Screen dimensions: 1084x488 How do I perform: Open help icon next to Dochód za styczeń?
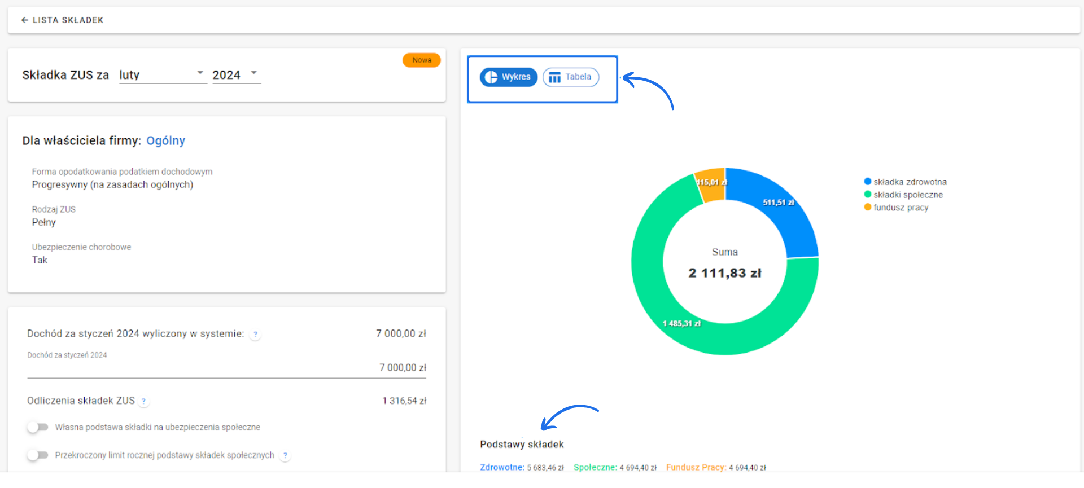pos(255,335)
